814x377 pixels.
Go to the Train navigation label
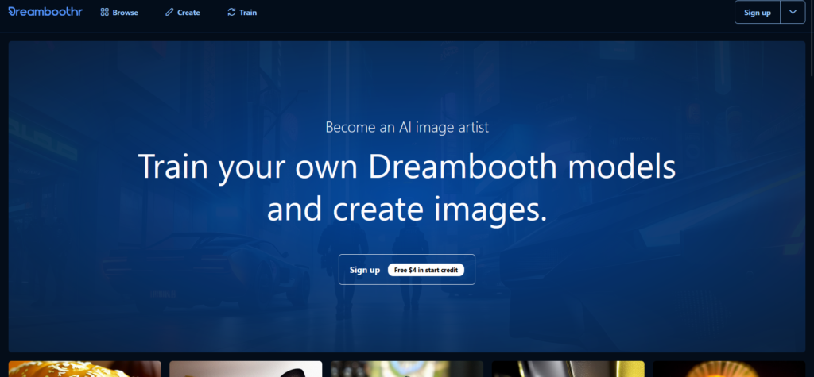248,13
